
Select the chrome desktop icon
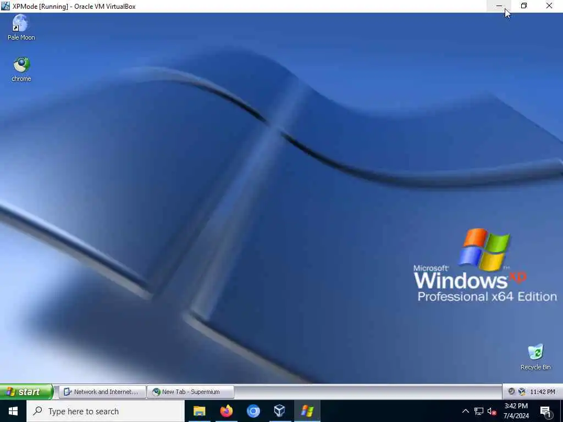click(21, 70)
